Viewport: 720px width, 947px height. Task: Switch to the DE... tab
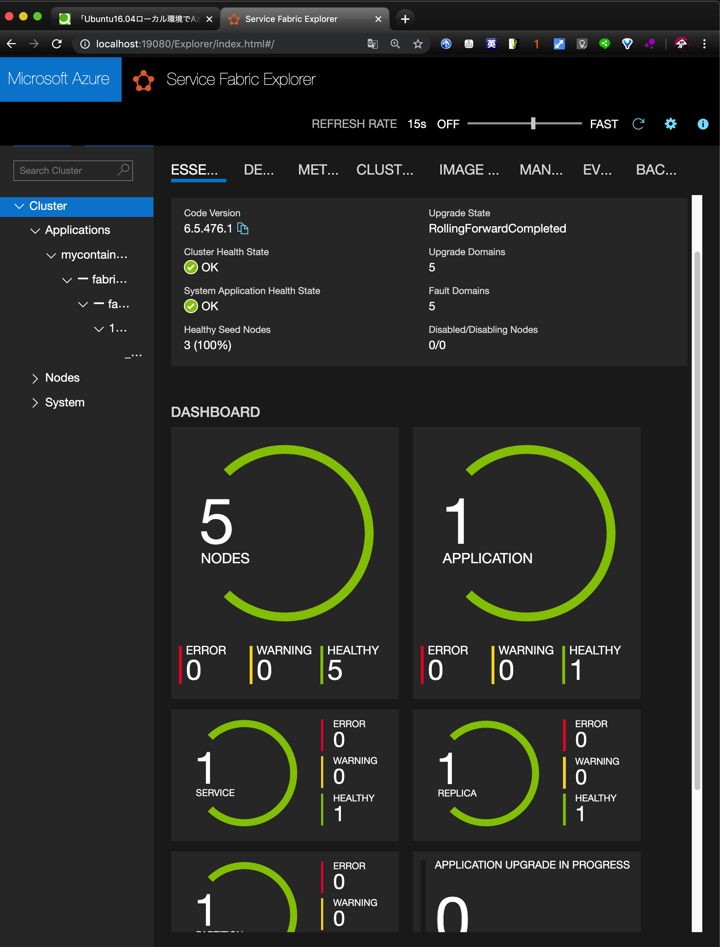(x=259, y=170)
